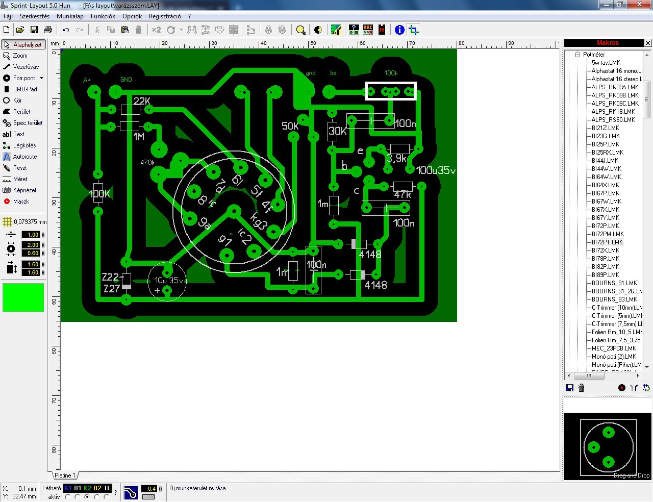
Task: Toggle visibility of the K2 layer label
Action: pos(87,488)
